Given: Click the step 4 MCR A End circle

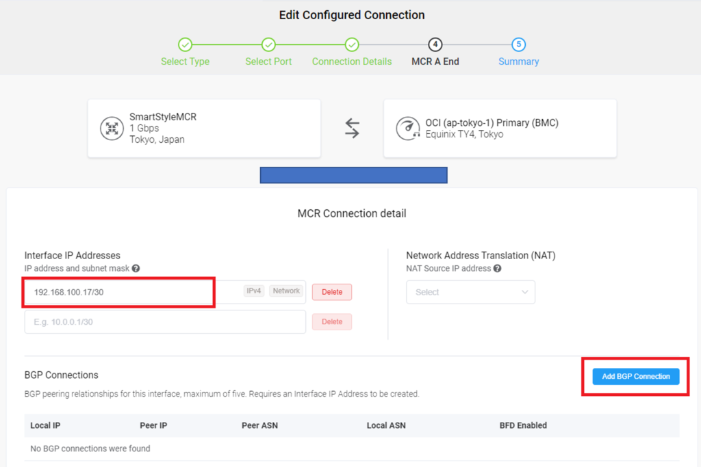Looking at the screenshot, I should [435, 44].
